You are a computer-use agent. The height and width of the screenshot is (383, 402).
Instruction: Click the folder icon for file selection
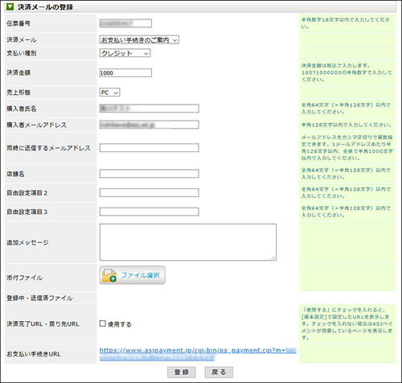(x=109, y=275)
